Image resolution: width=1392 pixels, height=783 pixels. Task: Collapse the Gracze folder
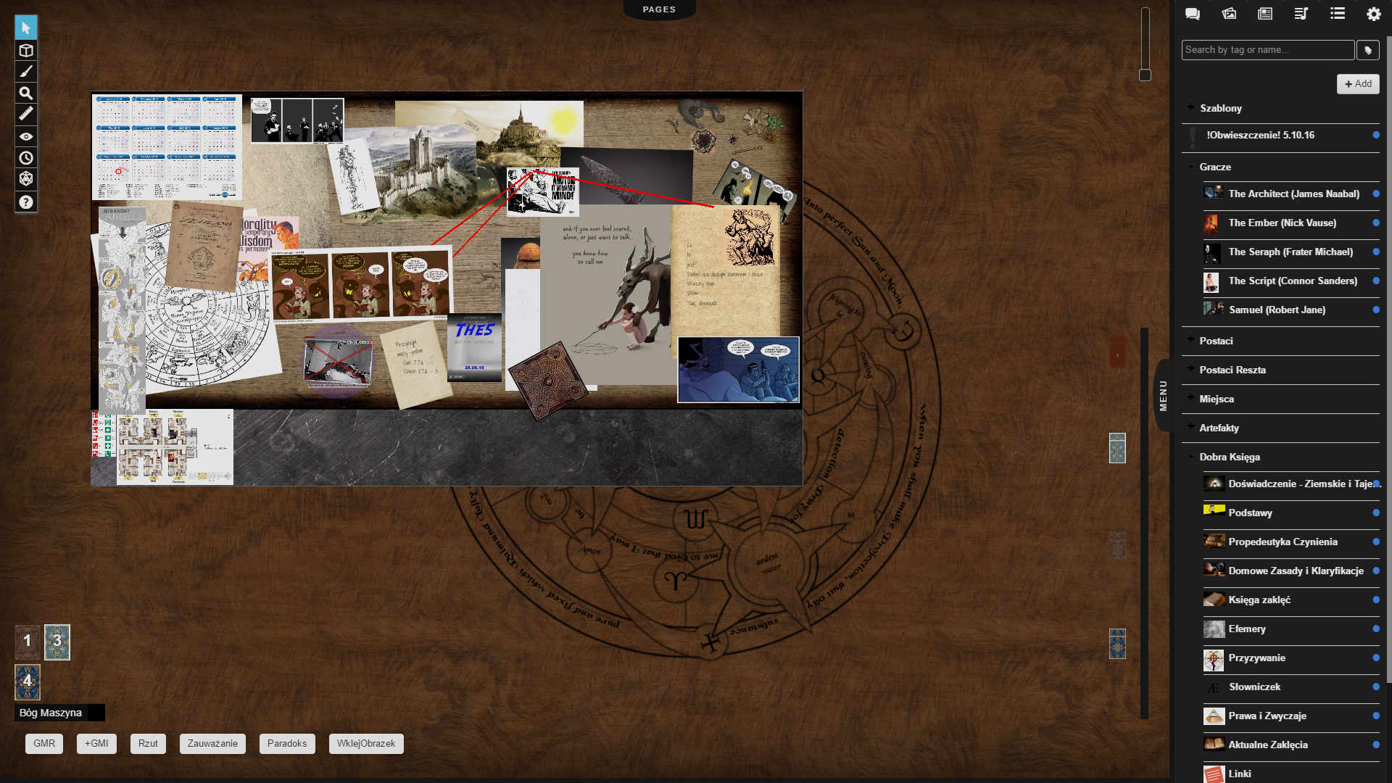(x=1190, y=167)
